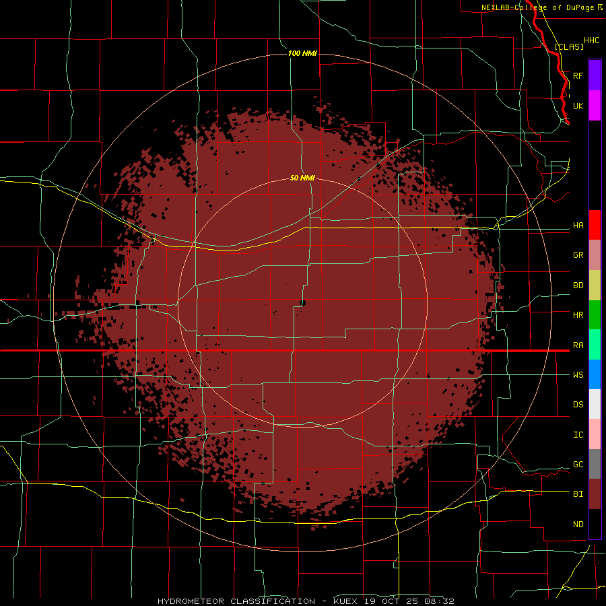The height and width of the screenshot is (606, 606).
Task: Click the RA light green legend swatch
Action: pyautogui.click(x=595, y=345)
